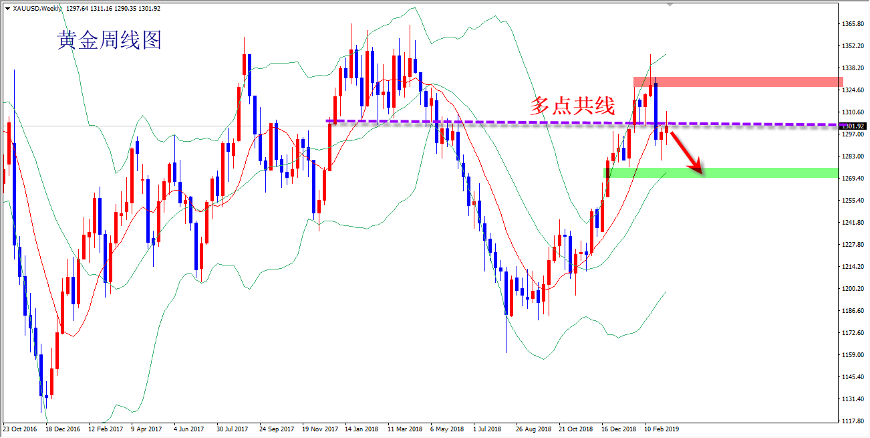Click the 1214.20 price axis label

point(853,267)
